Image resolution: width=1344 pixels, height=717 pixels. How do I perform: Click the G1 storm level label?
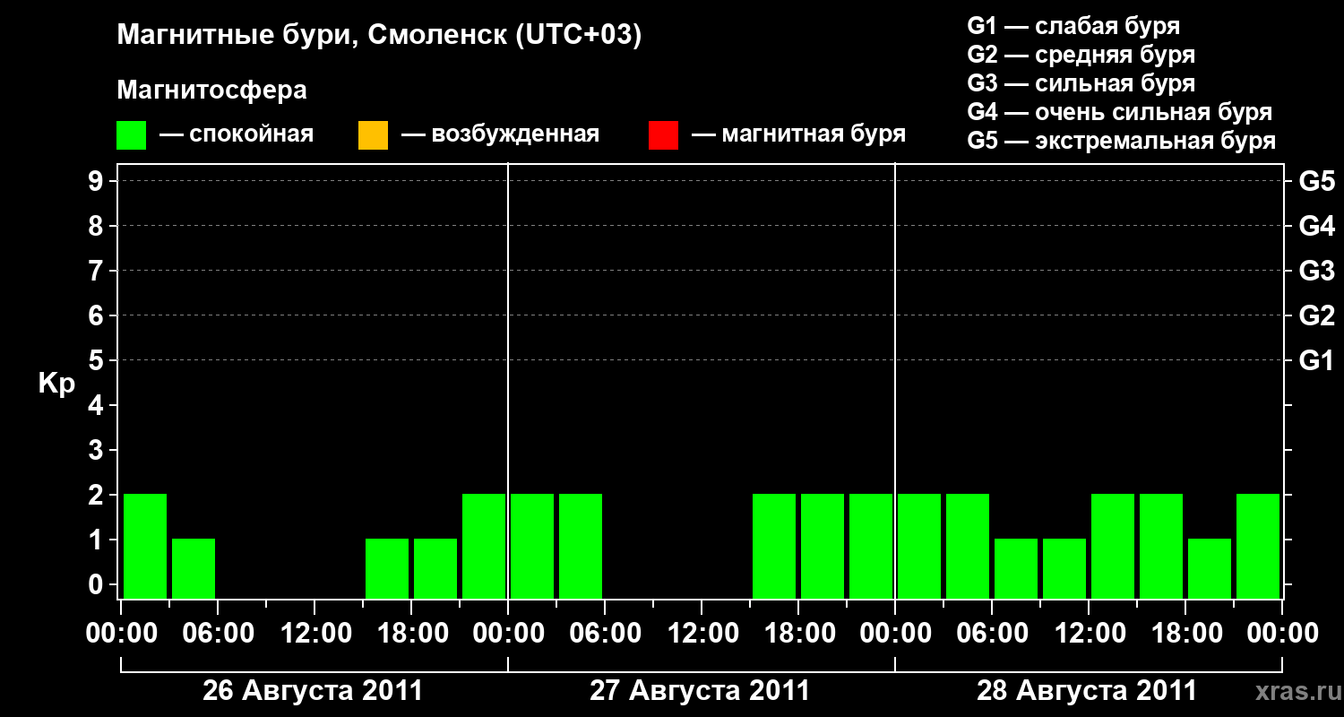tap(1316, 360)
